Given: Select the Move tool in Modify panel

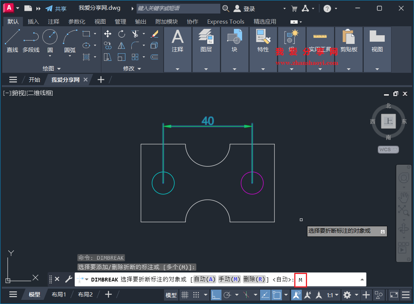Looking at the screenshot, I should 108,34.
